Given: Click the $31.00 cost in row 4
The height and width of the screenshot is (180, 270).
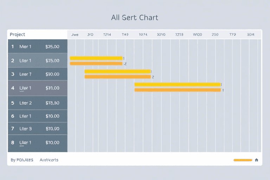Looking at the screenshot, I should (x=52, y=88).
